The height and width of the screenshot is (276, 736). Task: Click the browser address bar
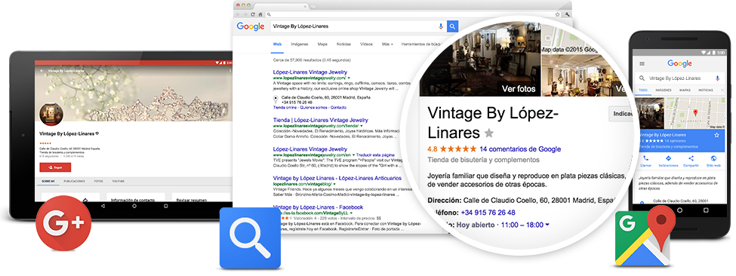point(413,14)
